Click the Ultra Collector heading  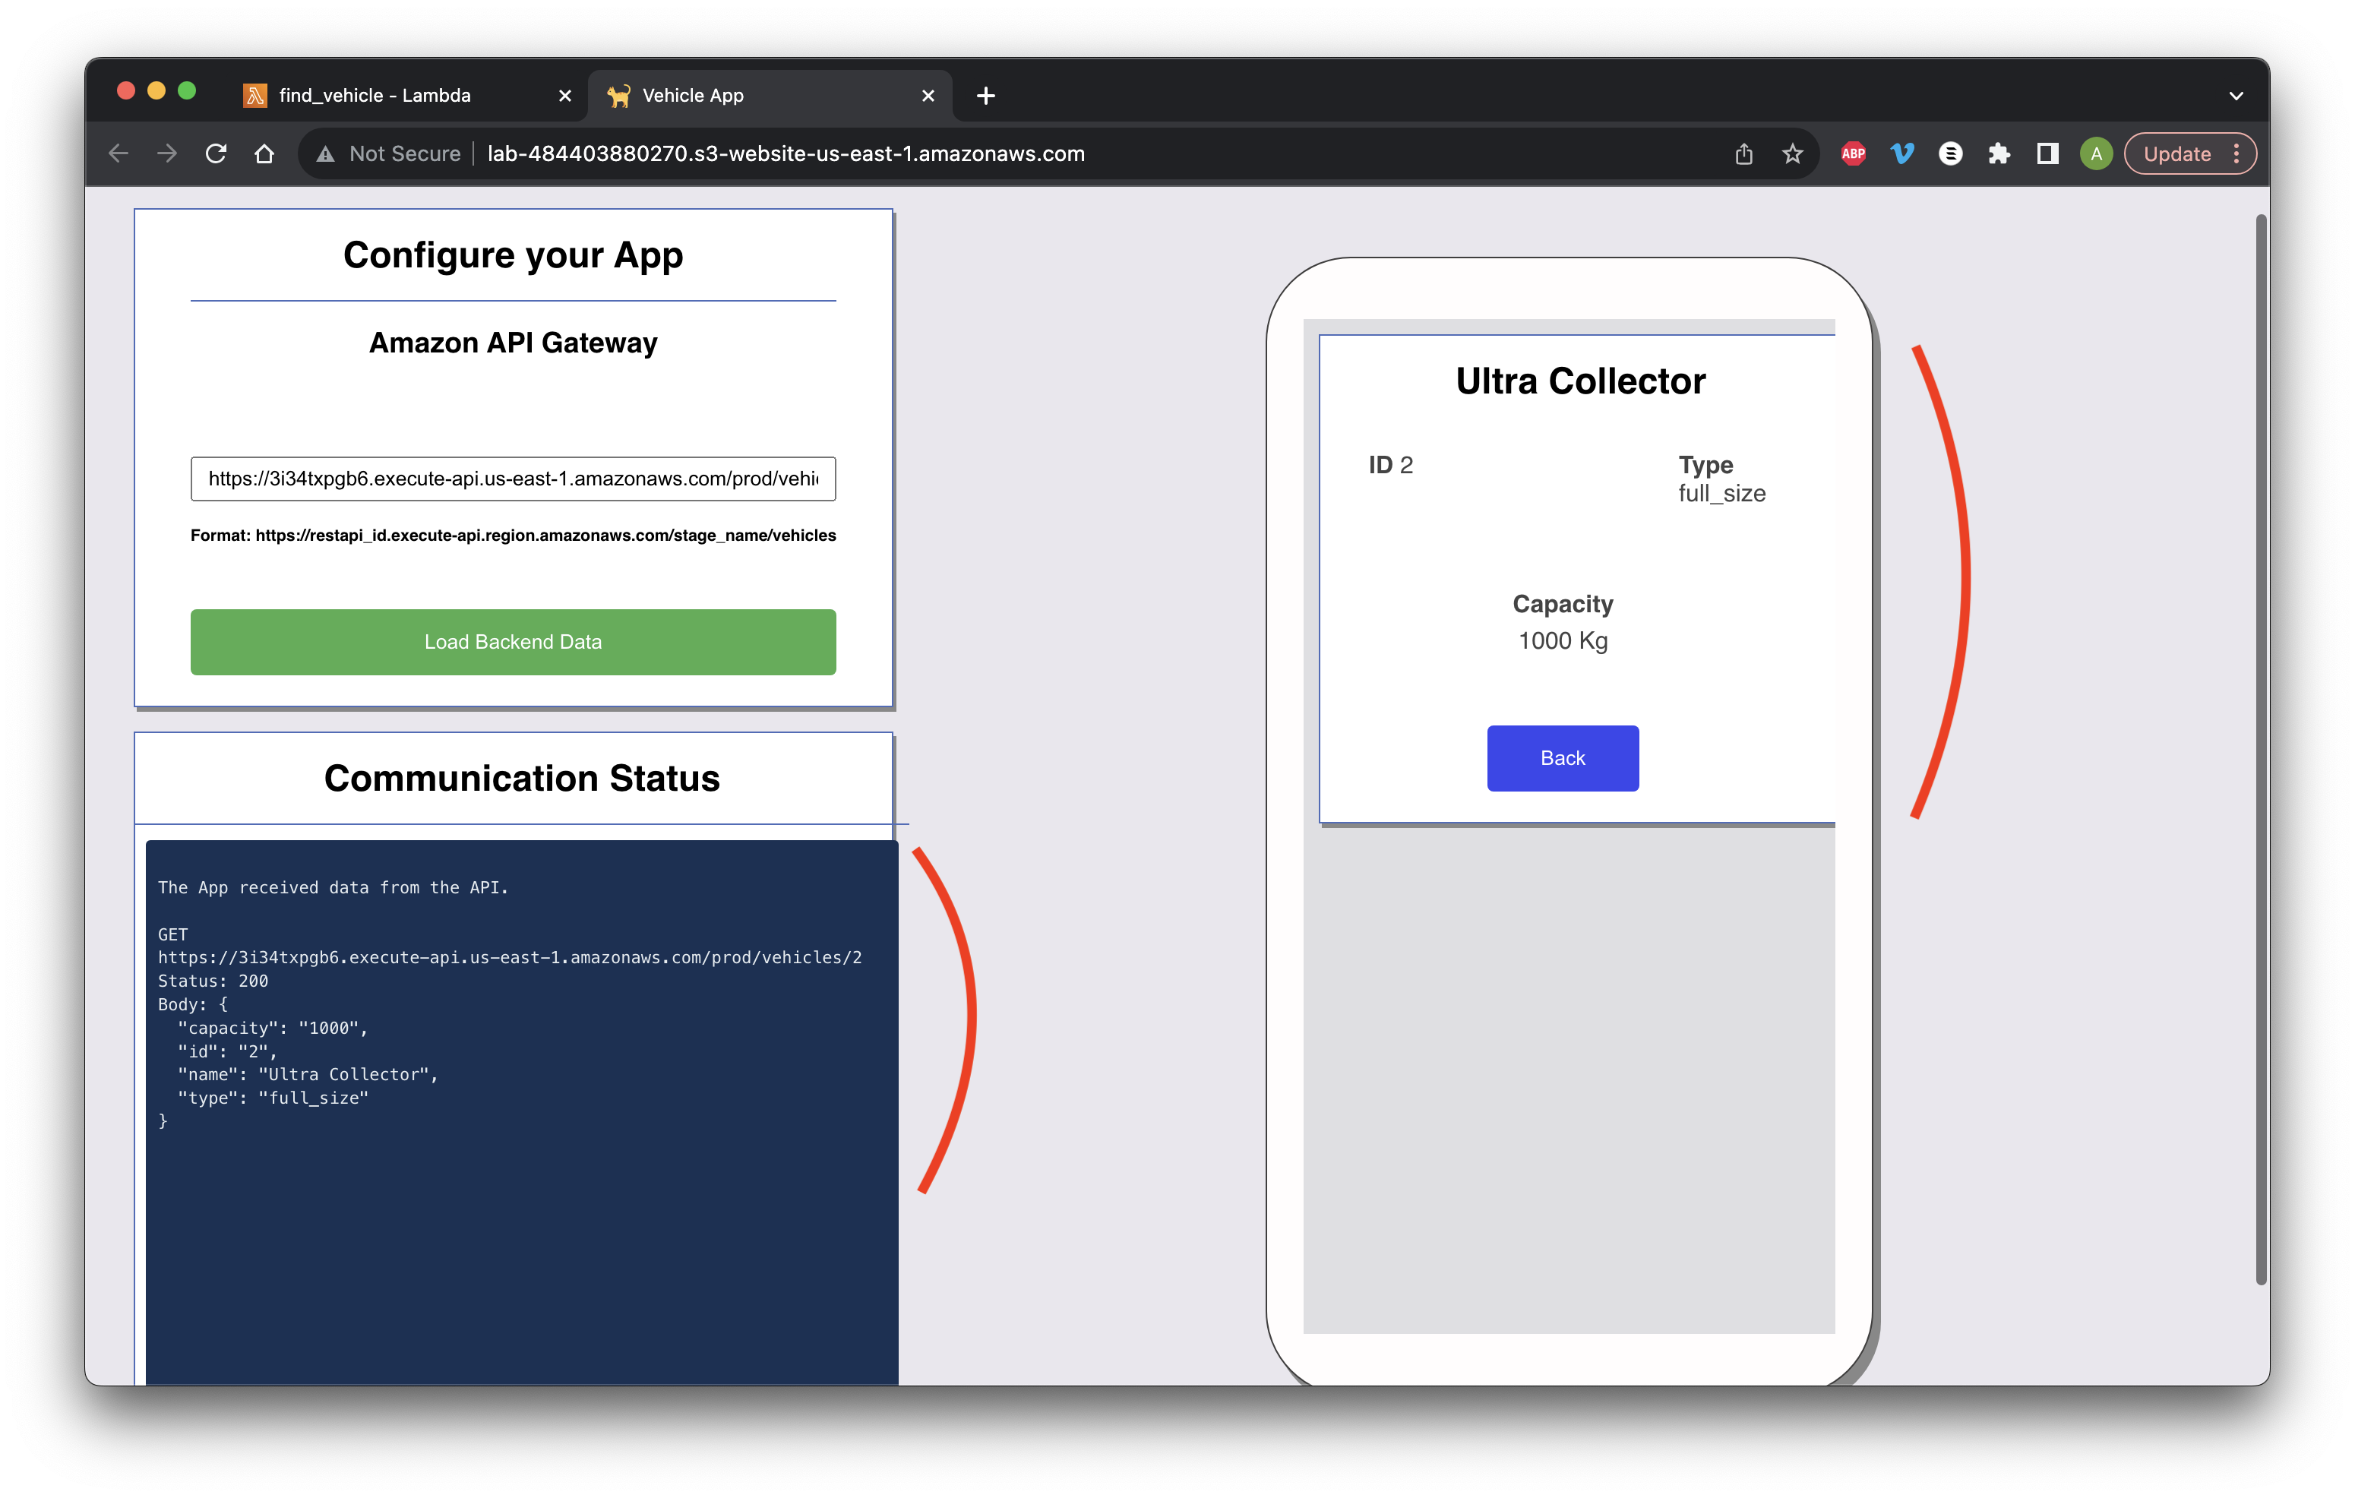[x=1580, y=381]
